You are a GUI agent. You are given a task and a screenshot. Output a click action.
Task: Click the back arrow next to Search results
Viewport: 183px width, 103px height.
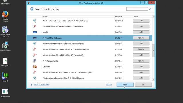pos(32,9)
